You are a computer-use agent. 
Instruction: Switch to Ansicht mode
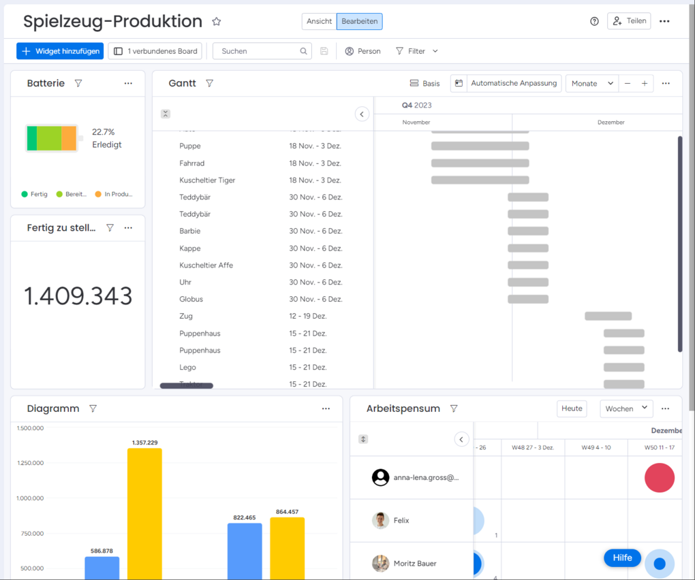319,21
